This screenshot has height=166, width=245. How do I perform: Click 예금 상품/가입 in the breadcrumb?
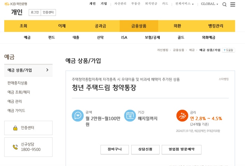pyautogui.click(x=210, y=50)
